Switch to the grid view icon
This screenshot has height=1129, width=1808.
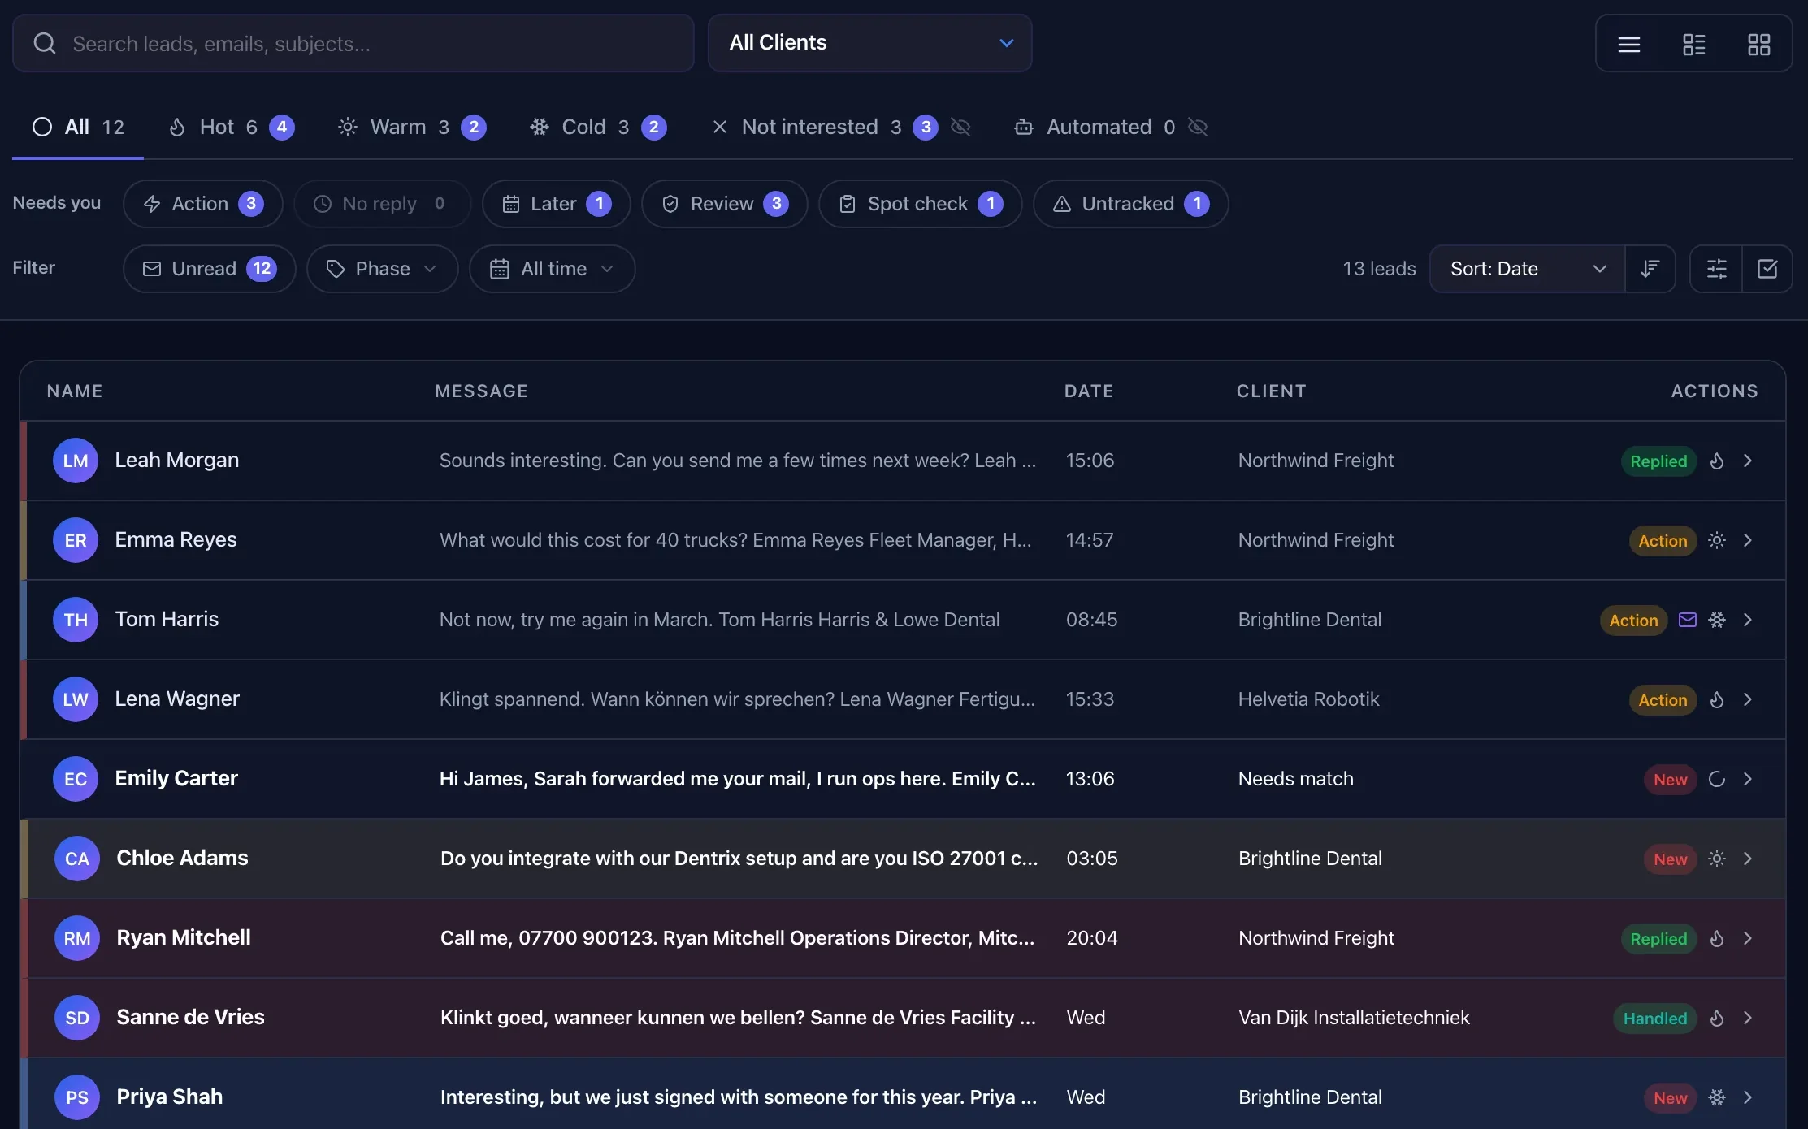point(1758,44)
